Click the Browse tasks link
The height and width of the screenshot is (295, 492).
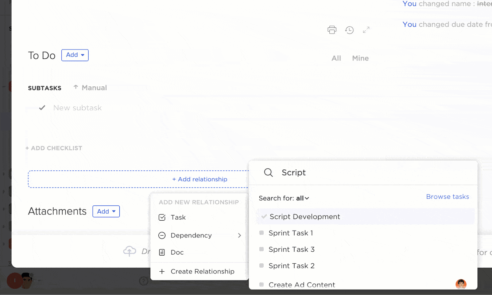point(448,197)
